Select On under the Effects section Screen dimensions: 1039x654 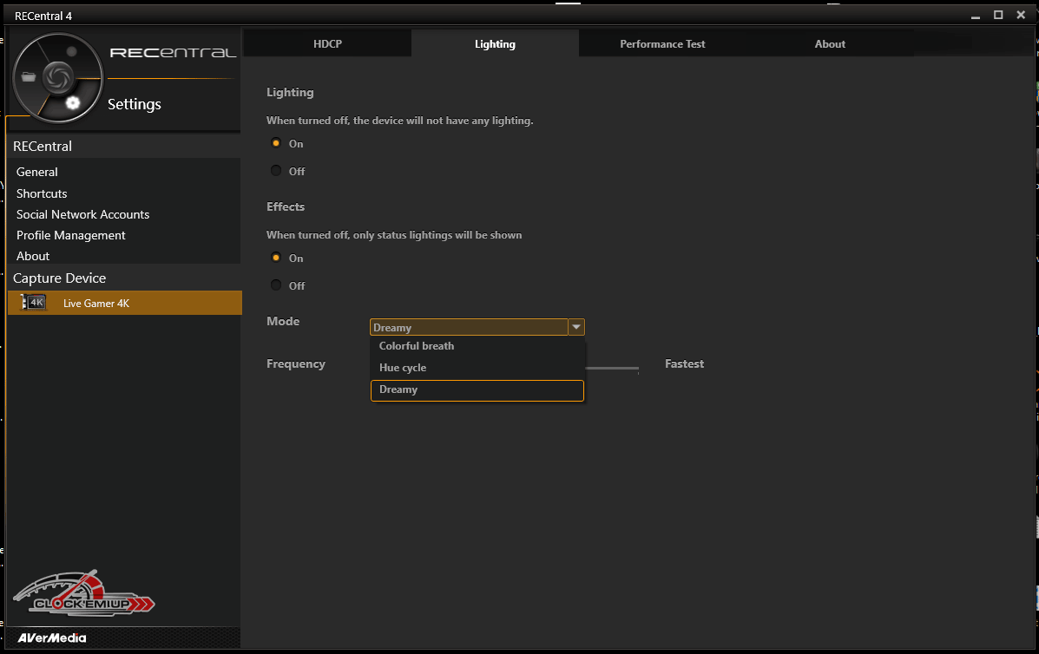coord(276,258)
